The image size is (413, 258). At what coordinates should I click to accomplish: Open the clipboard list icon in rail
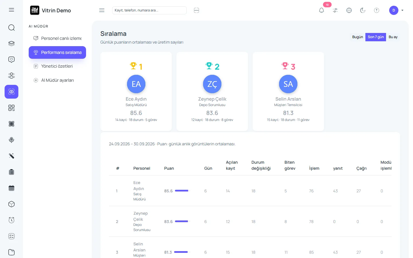click(x=11, y=172)
